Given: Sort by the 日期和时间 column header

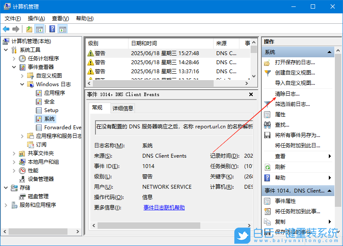Looking at the screenshot, I should click(171, 44).
